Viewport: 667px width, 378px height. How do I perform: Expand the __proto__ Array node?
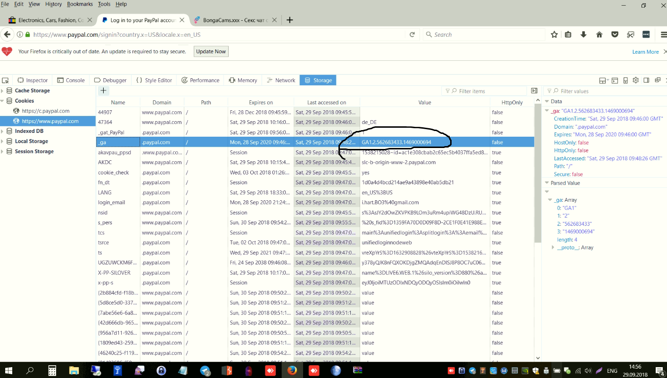pyautogui.click(x=553, y=247)
